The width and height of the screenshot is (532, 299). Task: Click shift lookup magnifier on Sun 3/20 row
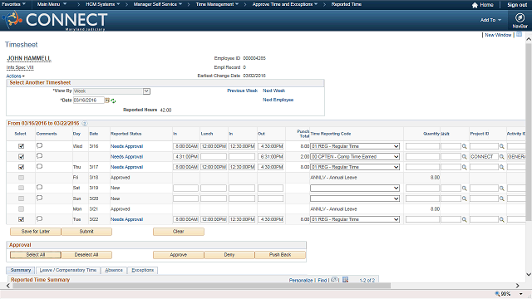pyautogui.click(x=464, y=199)
